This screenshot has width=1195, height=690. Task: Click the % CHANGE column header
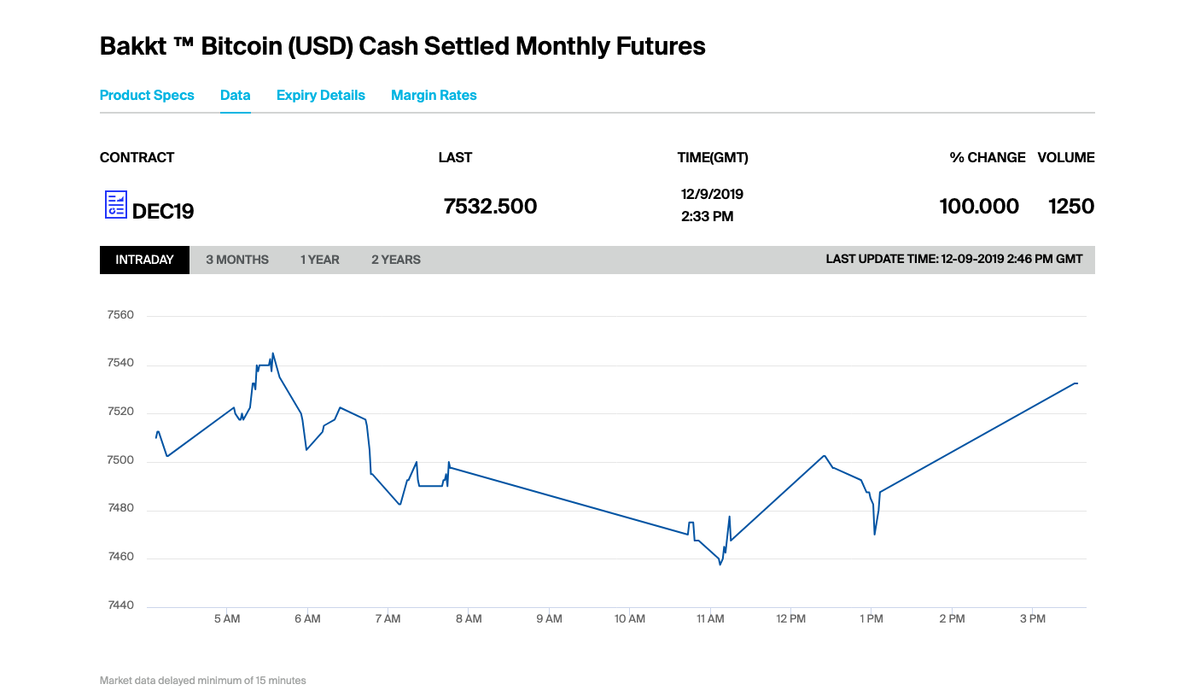(x=988, y=157)
